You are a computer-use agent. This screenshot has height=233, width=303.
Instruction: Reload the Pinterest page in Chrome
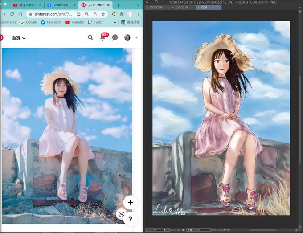(12, 14)
